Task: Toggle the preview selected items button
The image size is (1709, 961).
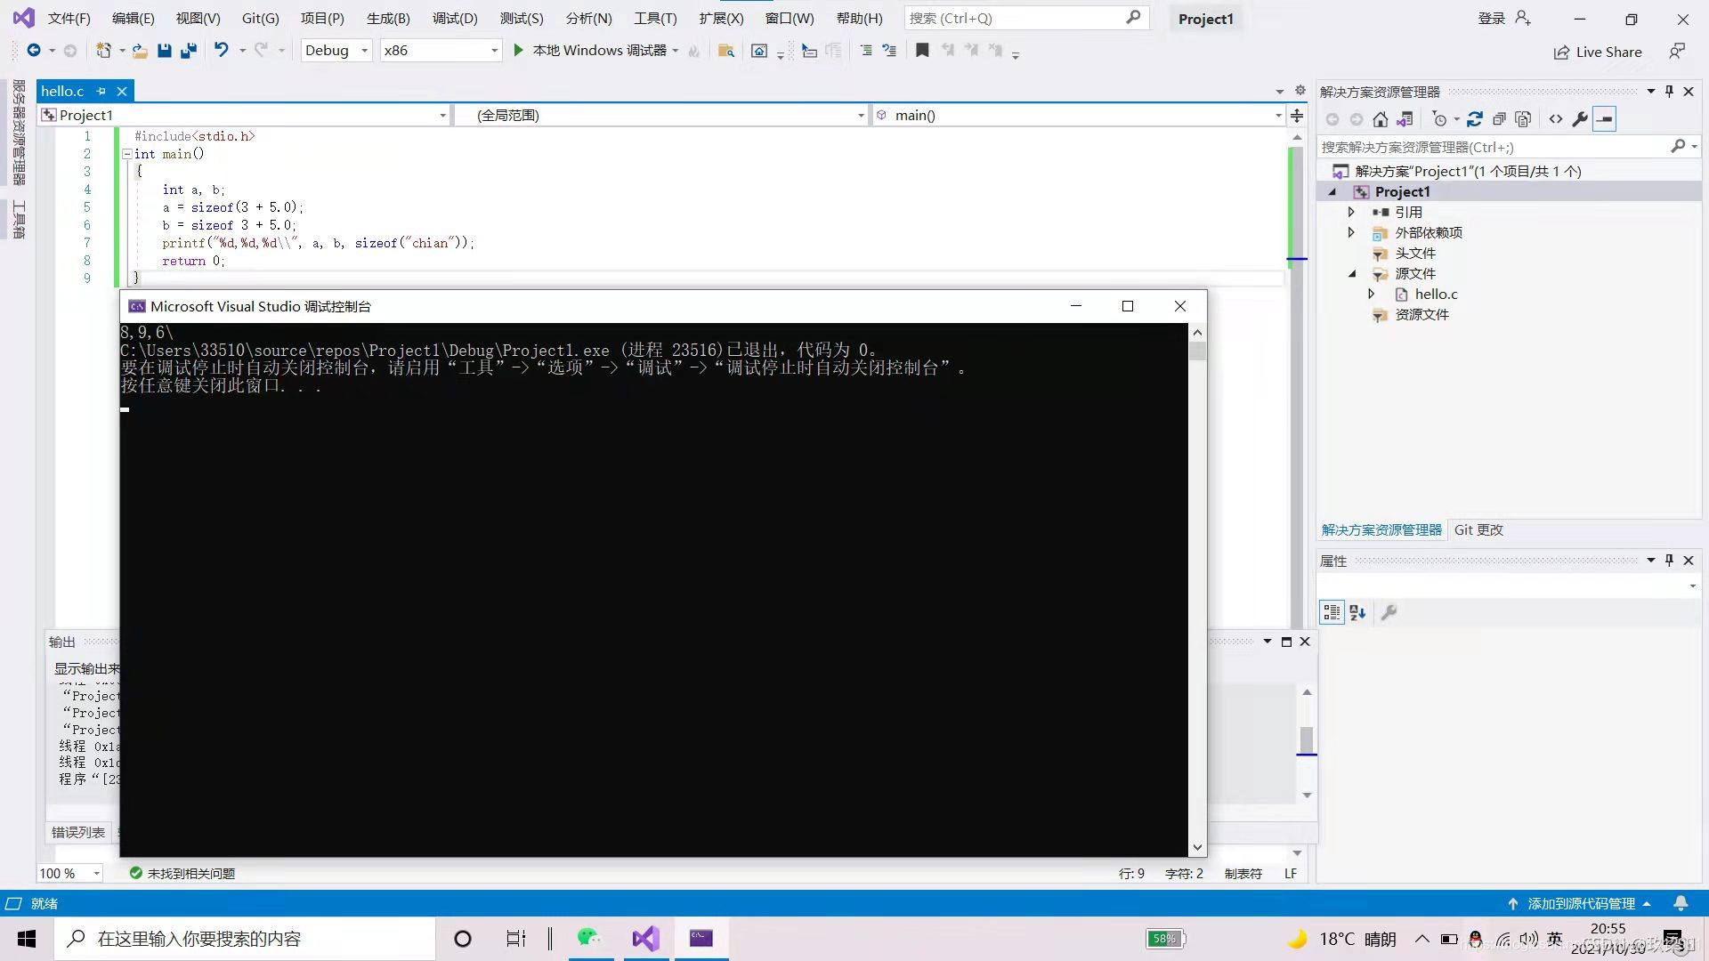Action: point(1604,119)
